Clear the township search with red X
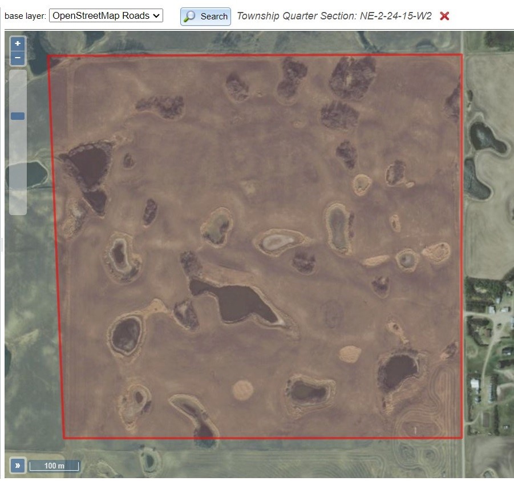Viewport: 514px width, 481px height. (x=444, y=16)
